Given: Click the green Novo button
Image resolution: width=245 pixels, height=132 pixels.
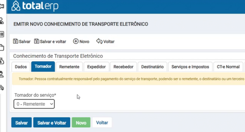Looking at the screenshot, I should (x=81, y=122).
